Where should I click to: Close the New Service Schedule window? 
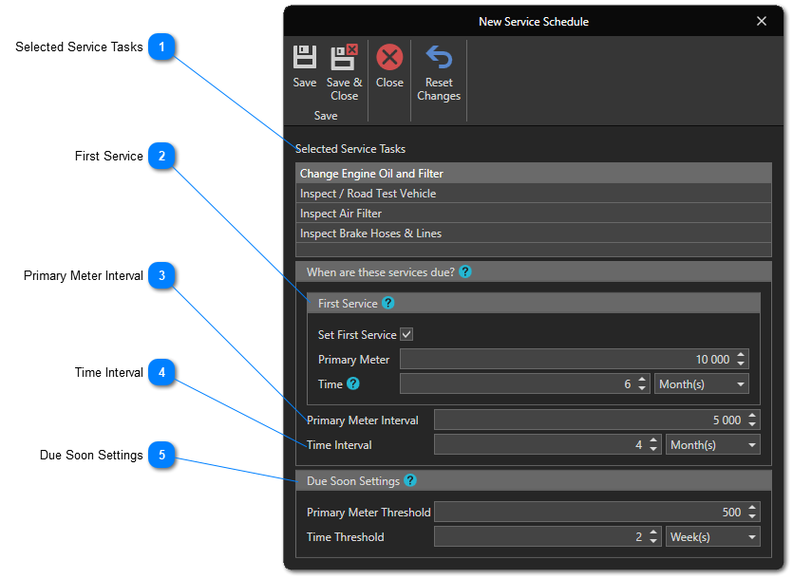click(761, 21)
